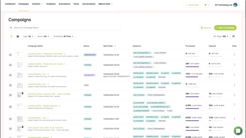Click the magnifier icon in the search box
Viewport: 246px width, 138px height.
[11, 28]
